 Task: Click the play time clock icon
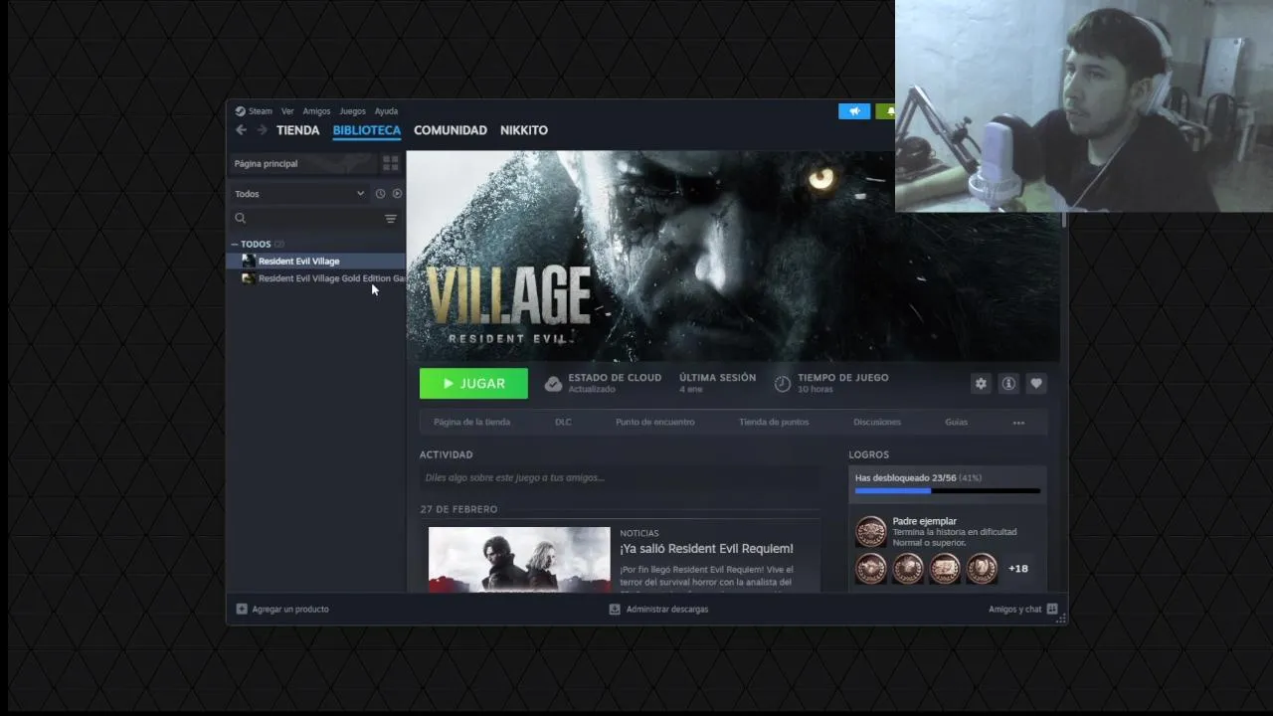[x=783, y=384]
